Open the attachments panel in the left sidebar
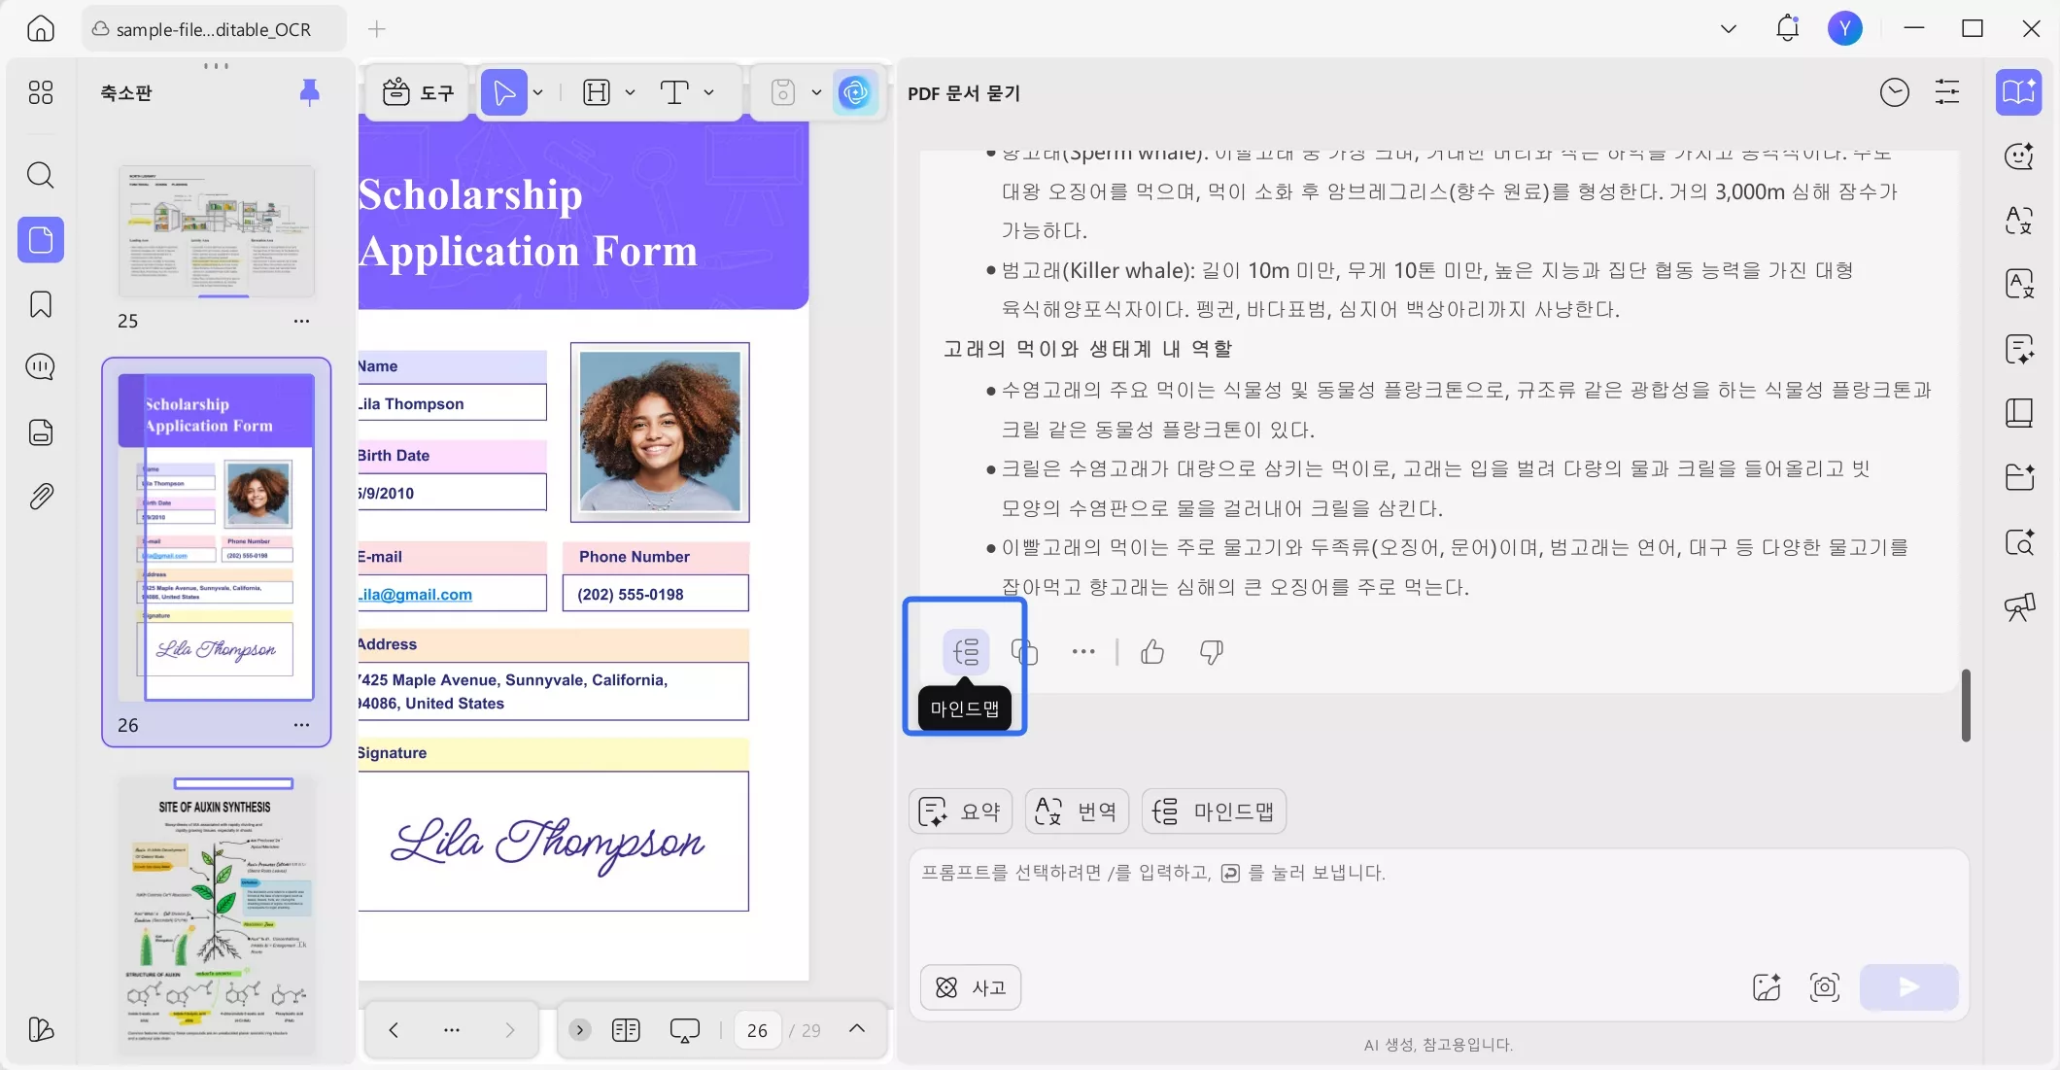Viewport: 2060px width, 1070px height. tap(41, 496)
